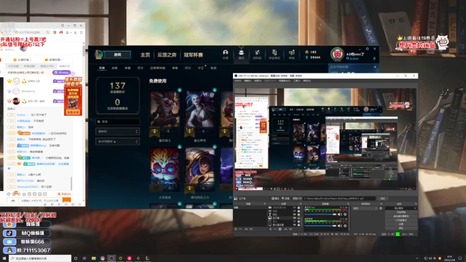Screen dimensions: 466x262
Task: Pop out the OBS mixer panel header icon
Action: [x=348, y=204]
